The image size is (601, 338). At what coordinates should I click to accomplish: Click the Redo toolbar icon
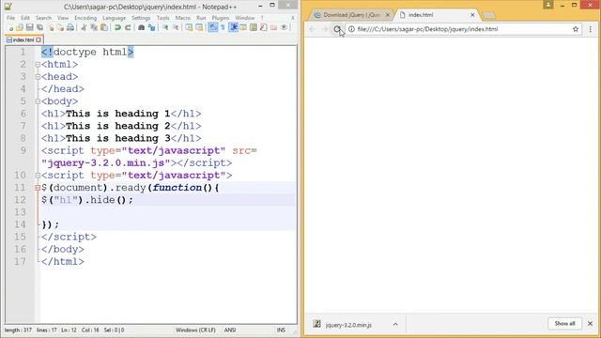pos(128,27)
